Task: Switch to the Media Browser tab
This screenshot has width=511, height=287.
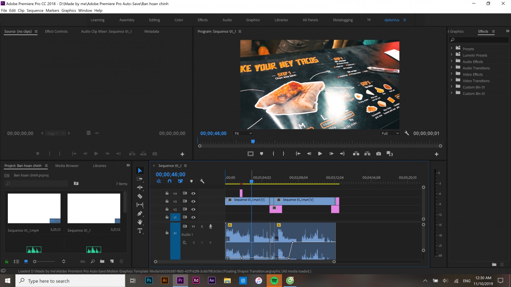Action: click(x=67, y=166)
